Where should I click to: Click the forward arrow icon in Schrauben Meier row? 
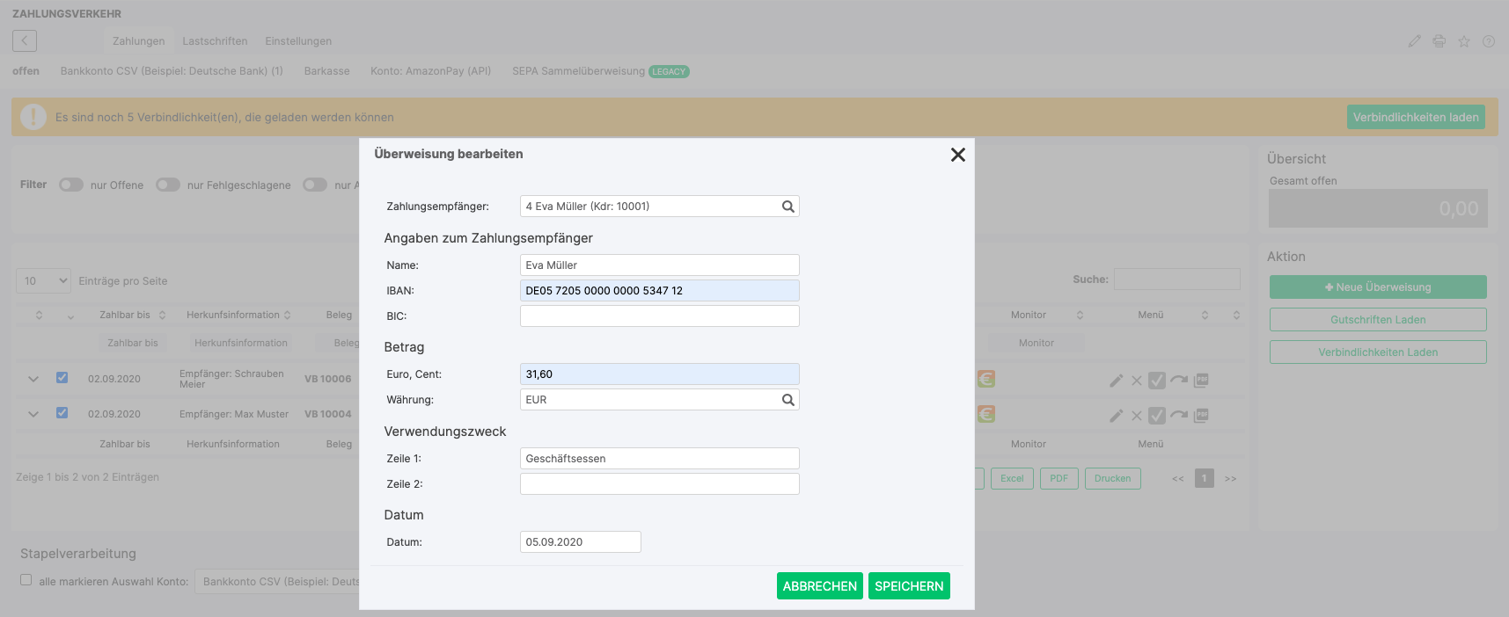tap(1179, 380)
